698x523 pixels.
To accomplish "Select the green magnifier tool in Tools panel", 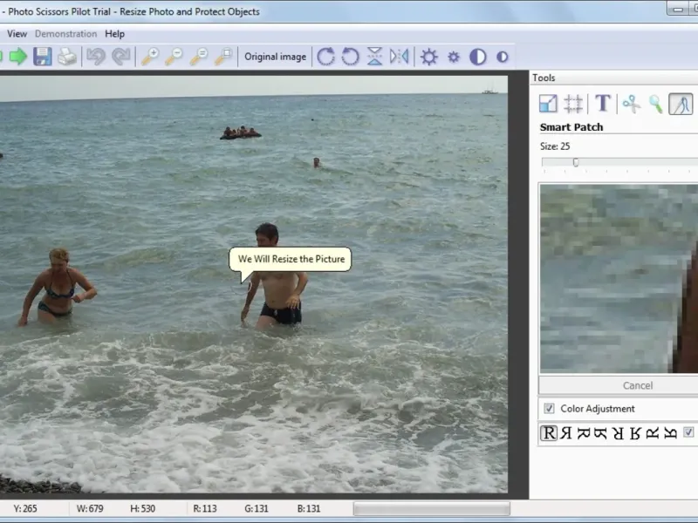I will pyautogui.click(x=656, y=104).
